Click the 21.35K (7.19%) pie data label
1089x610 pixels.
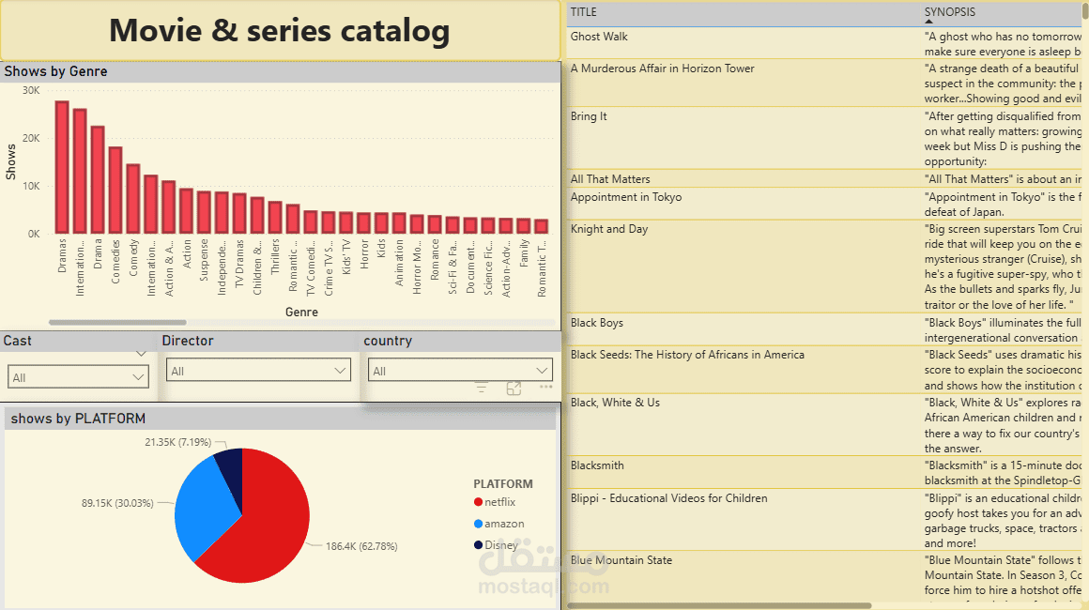point(177,442)
